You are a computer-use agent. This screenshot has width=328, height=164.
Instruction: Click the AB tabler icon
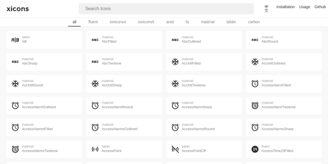[x=15, y=40]
